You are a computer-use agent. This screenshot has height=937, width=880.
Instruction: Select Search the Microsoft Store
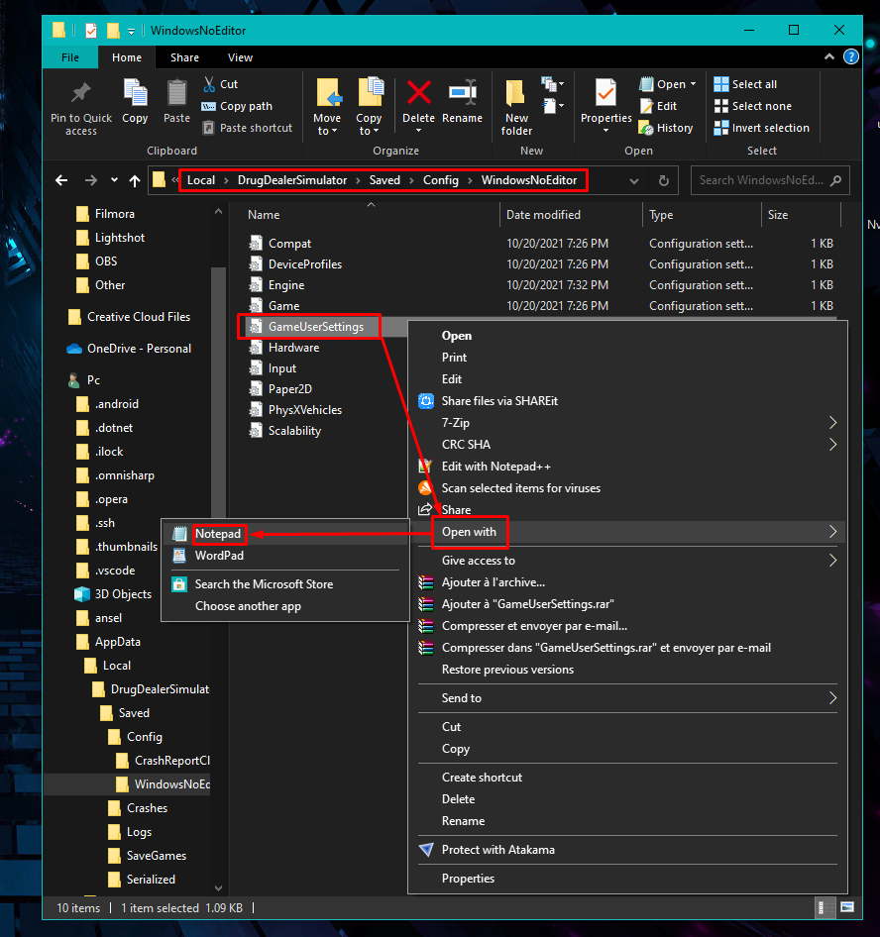click(x=264, y=584)
